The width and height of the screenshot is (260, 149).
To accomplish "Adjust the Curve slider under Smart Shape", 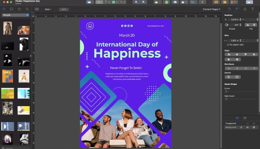I will [x=226, y=91].
